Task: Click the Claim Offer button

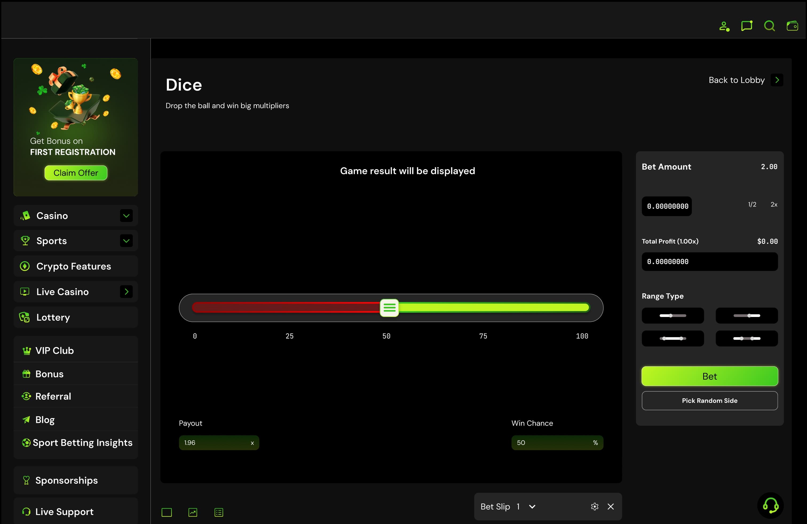Action: [x=76, y=173]
